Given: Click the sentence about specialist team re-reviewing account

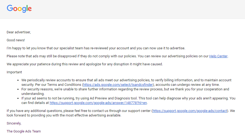Looking at the screenshot, I should [96, 48].
